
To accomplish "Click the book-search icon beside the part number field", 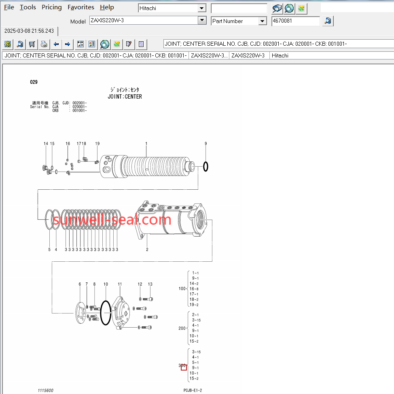I will [x=327, y=21].
